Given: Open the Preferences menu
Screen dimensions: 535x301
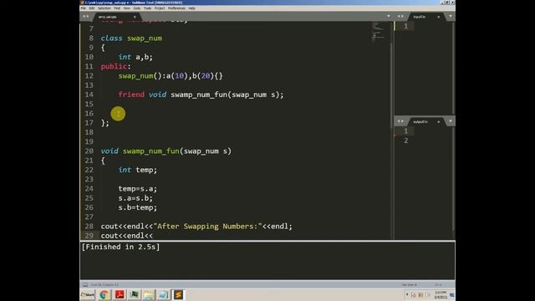Looking at the screenshot, I should click(x=176, y=8).
